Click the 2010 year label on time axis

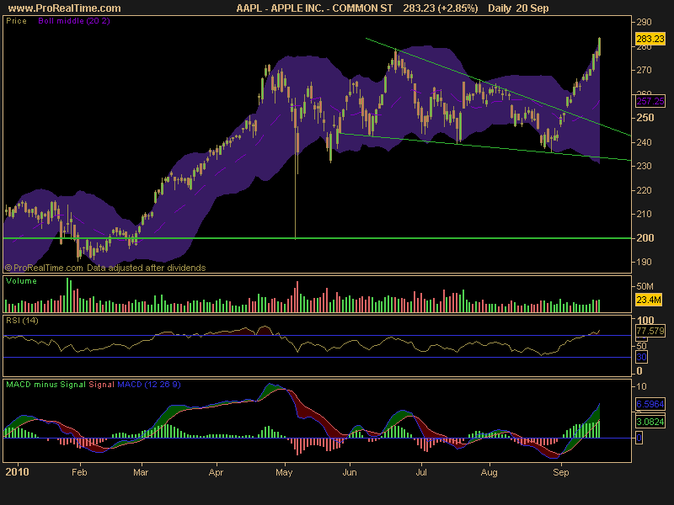point(17,472)
